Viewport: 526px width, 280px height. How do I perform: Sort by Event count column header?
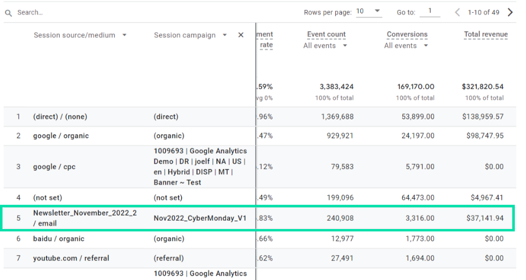326,35
